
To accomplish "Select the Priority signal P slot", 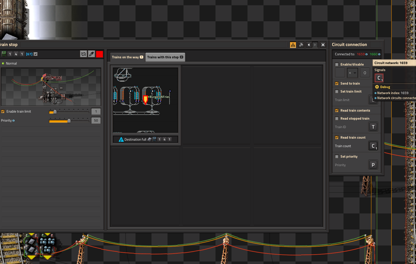I will click(373, 165).
